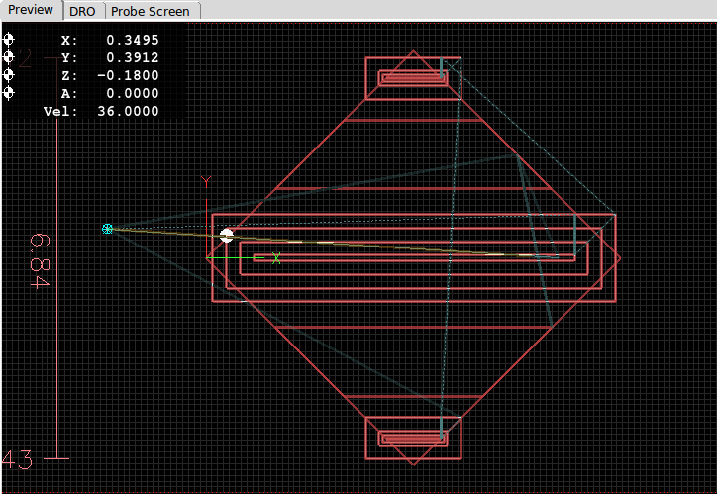Click the X position value 0.3495

(132, 41)
